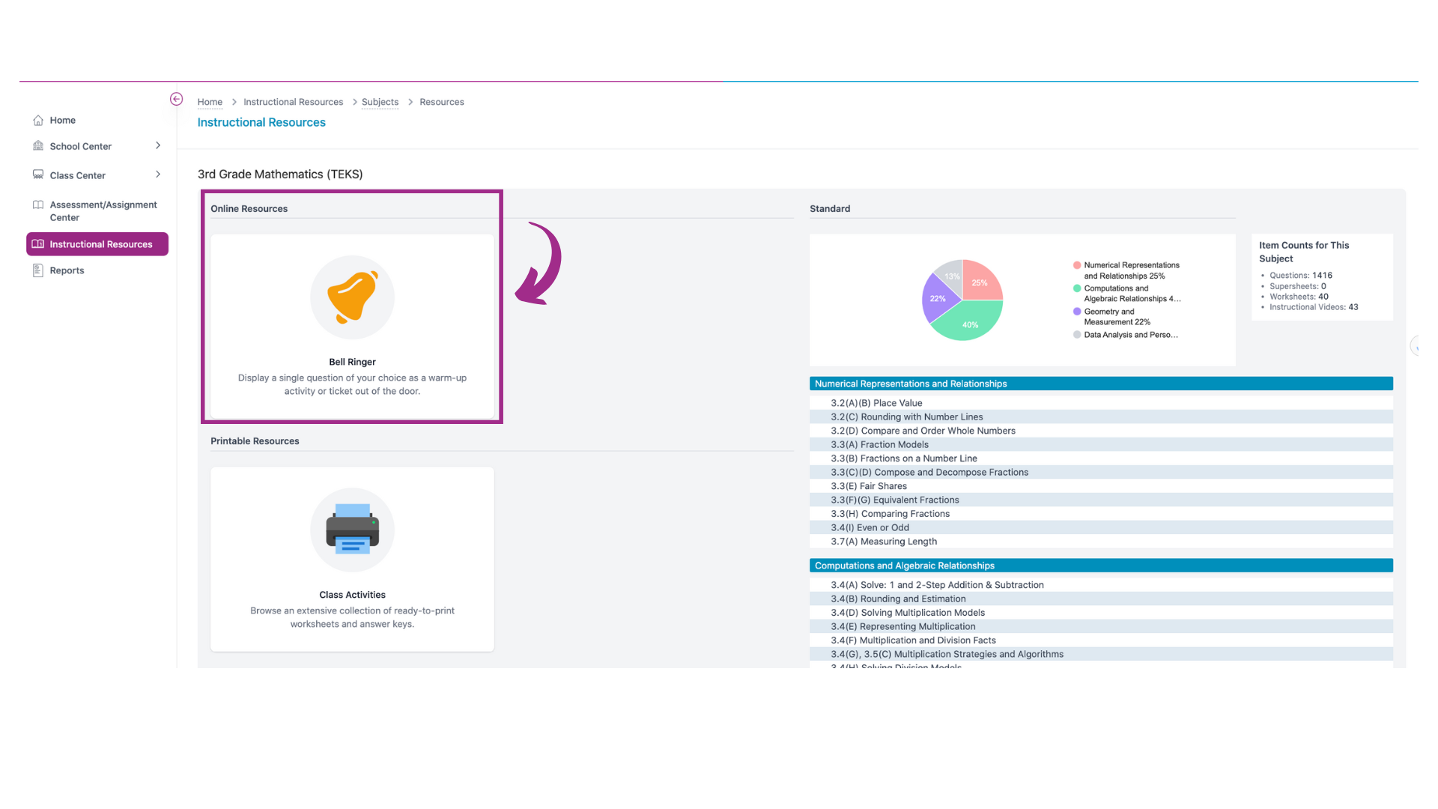The height and width of the screenshot is (809, 1438).
Task: Click the Bell Ringer icon
Action: point(353,297)
